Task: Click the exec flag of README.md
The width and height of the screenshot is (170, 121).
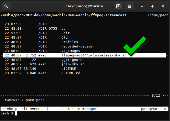Action: [x=42, y=73]
